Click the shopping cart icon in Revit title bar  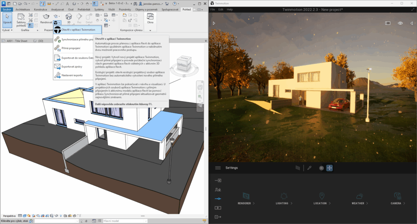pyautogui.click(x=167, y=4)
